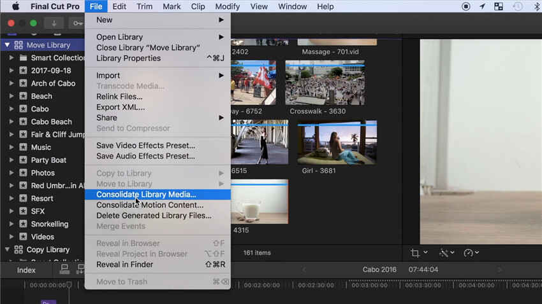
Task: Choose Export XML...
Action: [x=158, y=107]
